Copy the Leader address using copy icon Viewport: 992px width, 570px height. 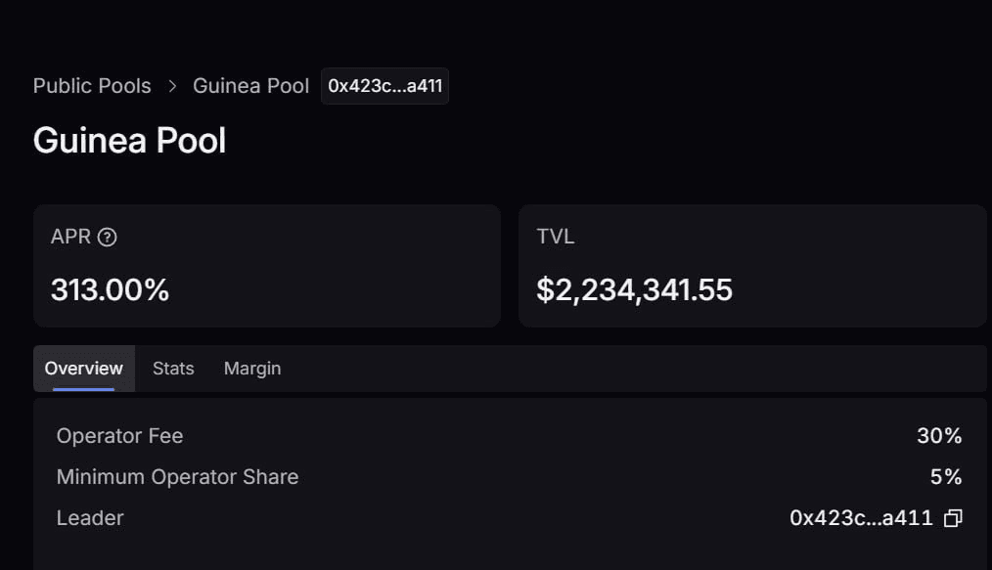(953, 518)
